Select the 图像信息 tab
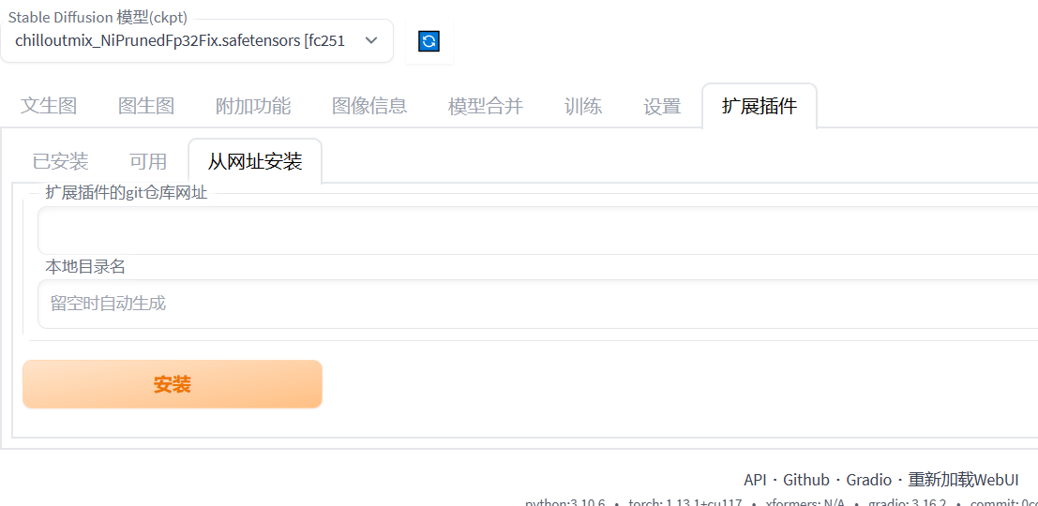This screenshot has width=1038, height=506. [x=369, y=106]
